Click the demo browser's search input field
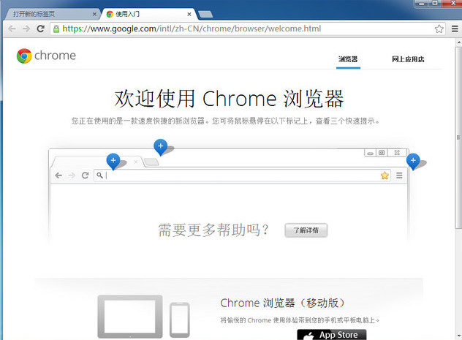The height and width of the screenshot is (340, 462). pos(242,175)
